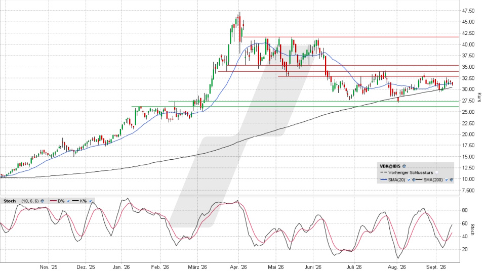The height and width of the screenshot is (273, 486).
Task: Click the Apr. '26 date label
Action: click(x=238, y=267)
